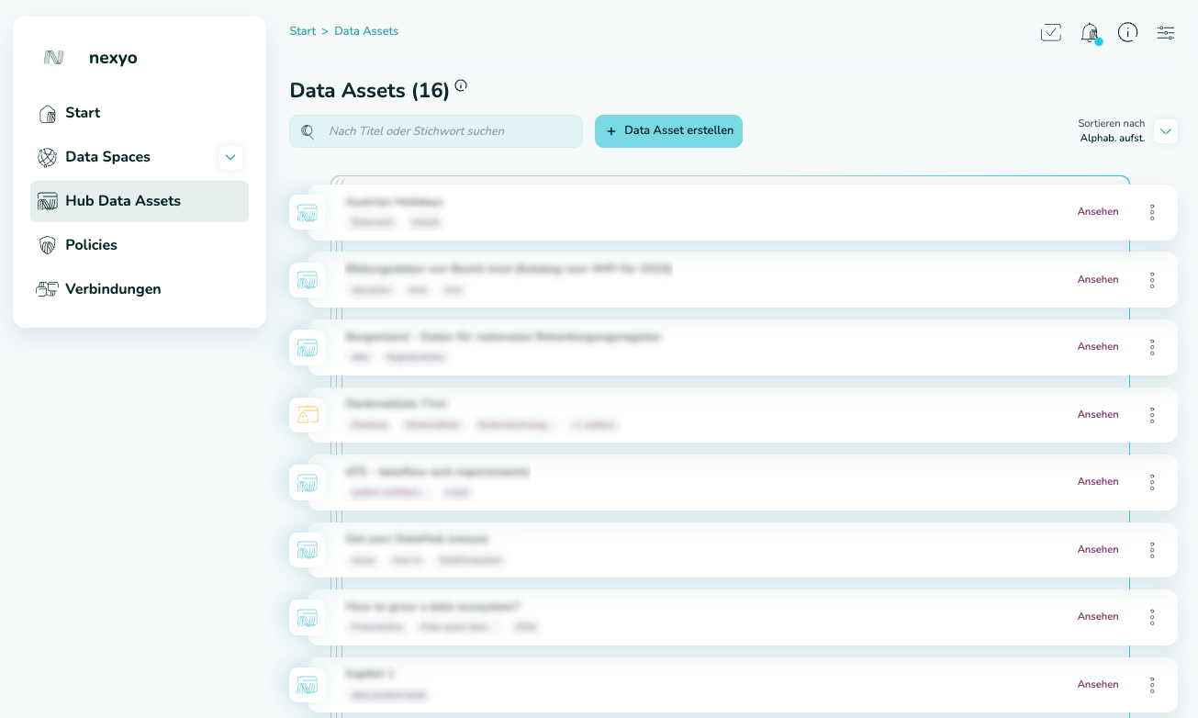
Task: Click the Policies fingerprint icon in sidebar
Action: point(47,244)
